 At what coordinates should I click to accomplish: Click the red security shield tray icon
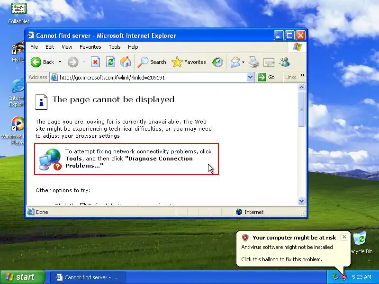pyautogui.click(x=343, y=277)
